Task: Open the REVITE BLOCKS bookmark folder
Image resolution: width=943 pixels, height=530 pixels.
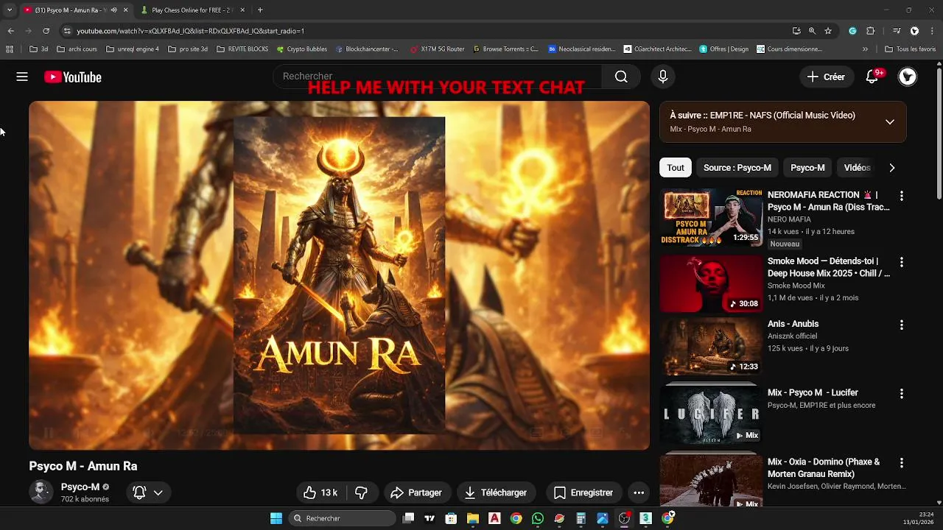Action: pos(242,49)
